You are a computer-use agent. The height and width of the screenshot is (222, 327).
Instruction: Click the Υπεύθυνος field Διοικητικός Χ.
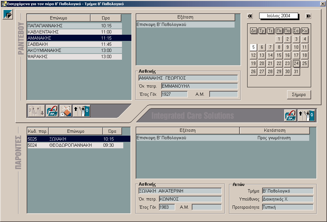click(x=288, y=199)
